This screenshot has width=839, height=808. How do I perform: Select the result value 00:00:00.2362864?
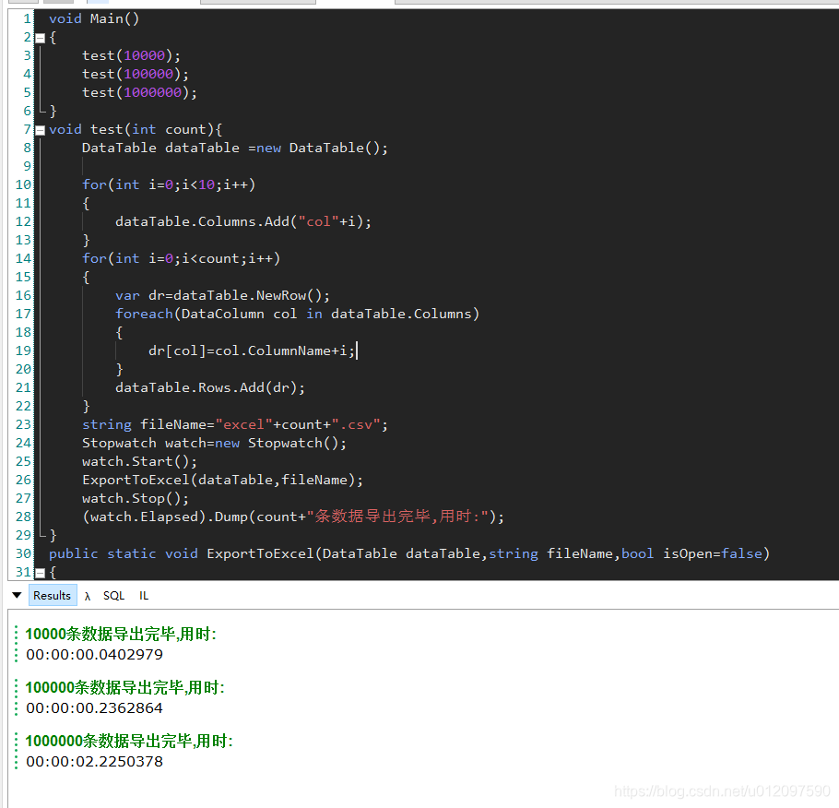(94, 708)
